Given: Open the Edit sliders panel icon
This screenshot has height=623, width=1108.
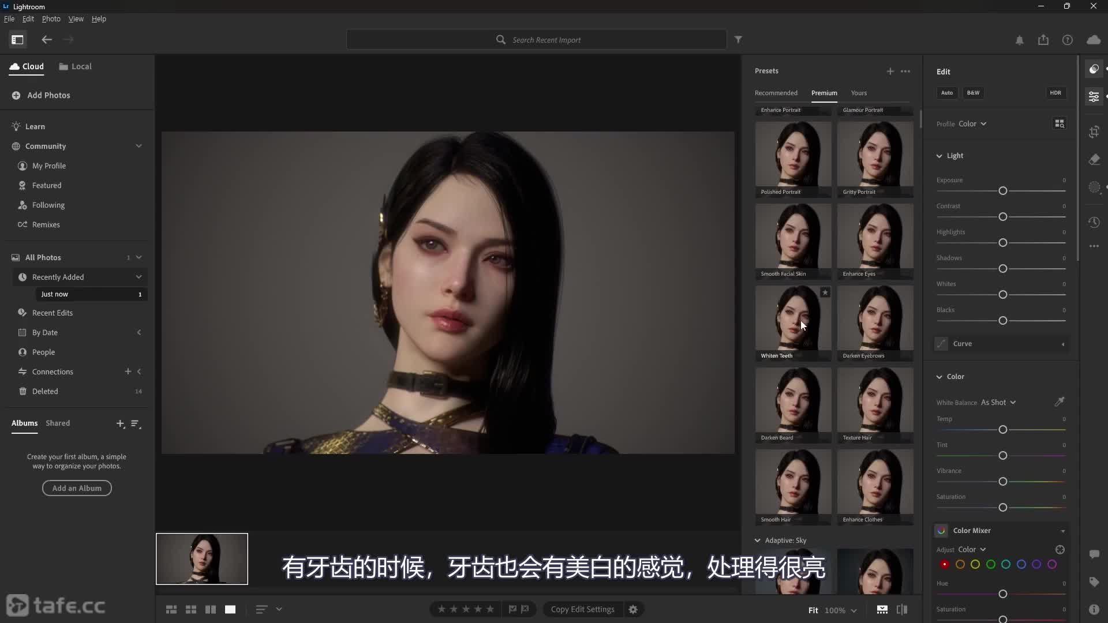Looking at the screenshot, I should pyautogui.click(x=1094, y=96).
